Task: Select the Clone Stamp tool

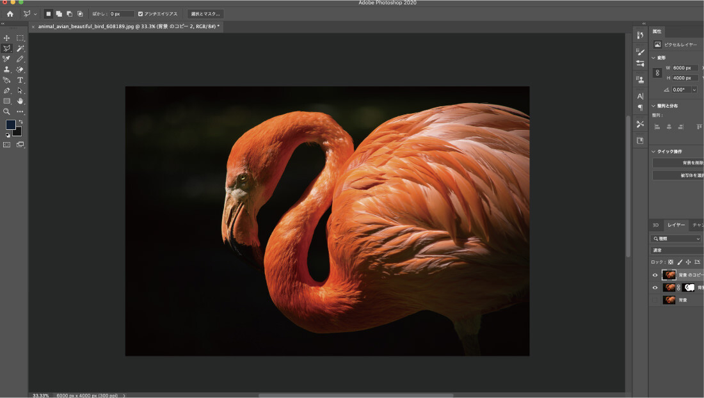Action: pyautogui.click(x=6, y=70)
